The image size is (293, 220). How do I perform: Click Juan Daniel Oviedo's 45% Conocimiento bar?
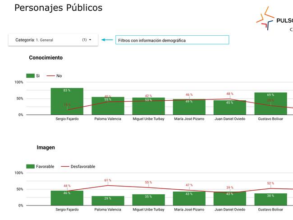pos(230,108)
